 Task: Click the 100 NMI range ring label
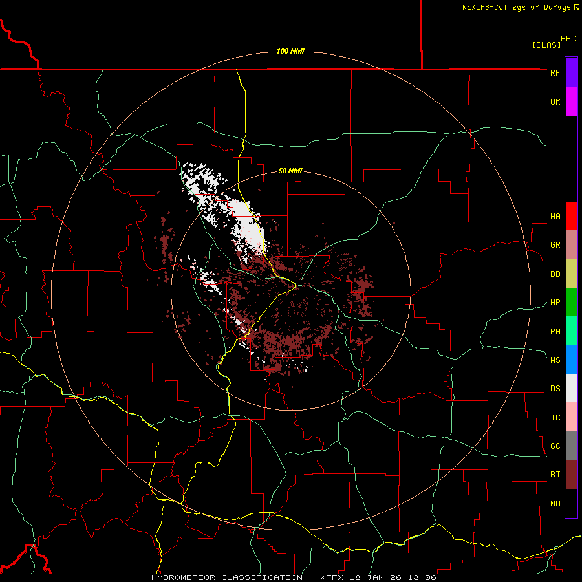[x=290, y=51]
